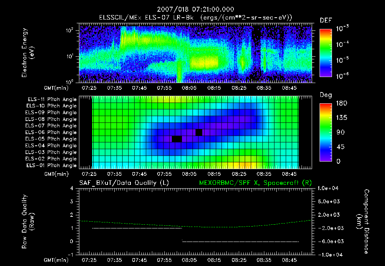The height and width of the screenshot is (266, 385).
Task: Click the black missing-data cell in the ELS-06 row
Action: point(199,132)
